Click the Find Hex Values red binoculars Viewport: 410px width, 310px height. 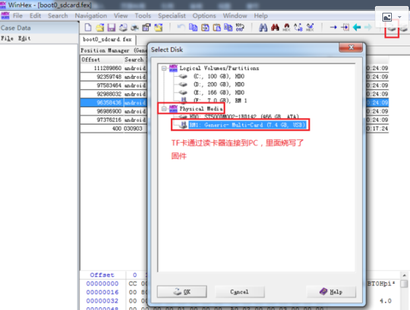coord(275,27)
